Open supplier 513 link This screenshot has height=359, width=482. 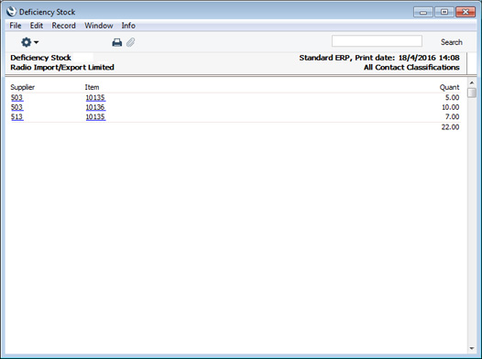16,116
